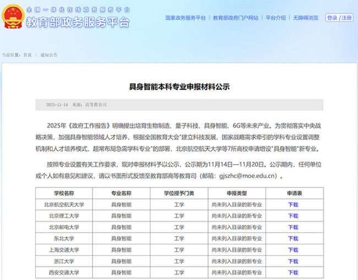The width and height of the screenshot is (358, 280).
Task: Click the 登录 | 注册 button
Action: point(339,18)
